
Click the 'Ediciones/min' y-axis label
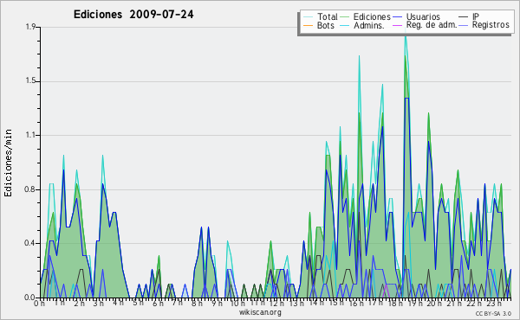click(8, 163)
